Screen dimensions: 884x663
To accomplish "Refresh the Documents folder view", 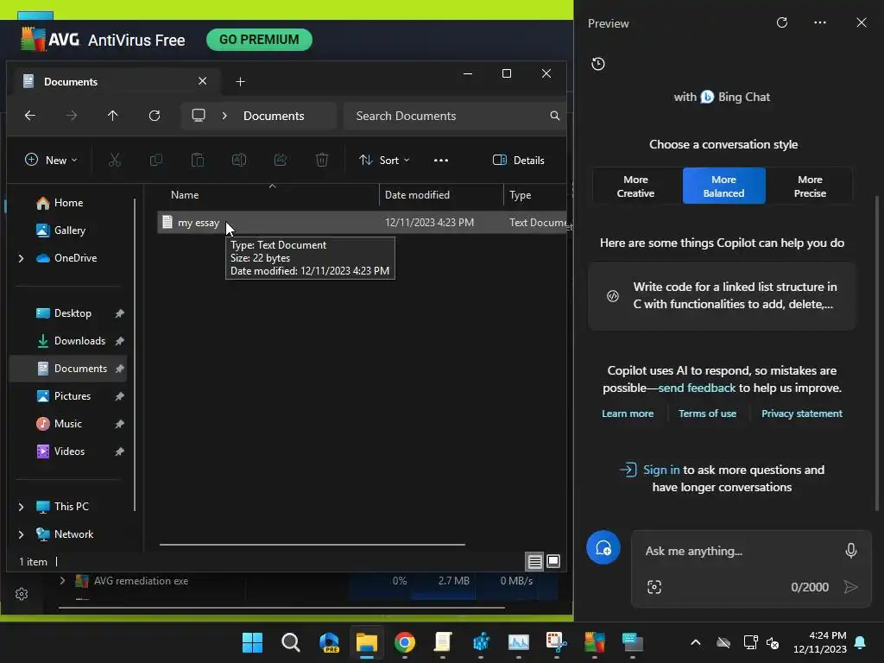I will tap(155, 116).
